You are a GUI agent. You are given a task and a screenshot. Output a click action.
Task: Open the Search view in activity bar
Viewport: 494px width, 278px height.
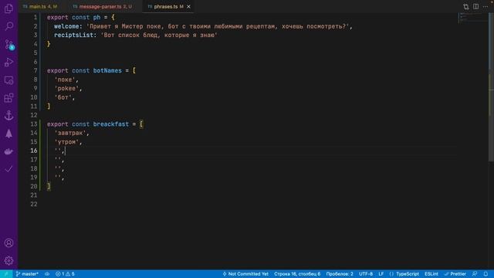click(8, 26)
